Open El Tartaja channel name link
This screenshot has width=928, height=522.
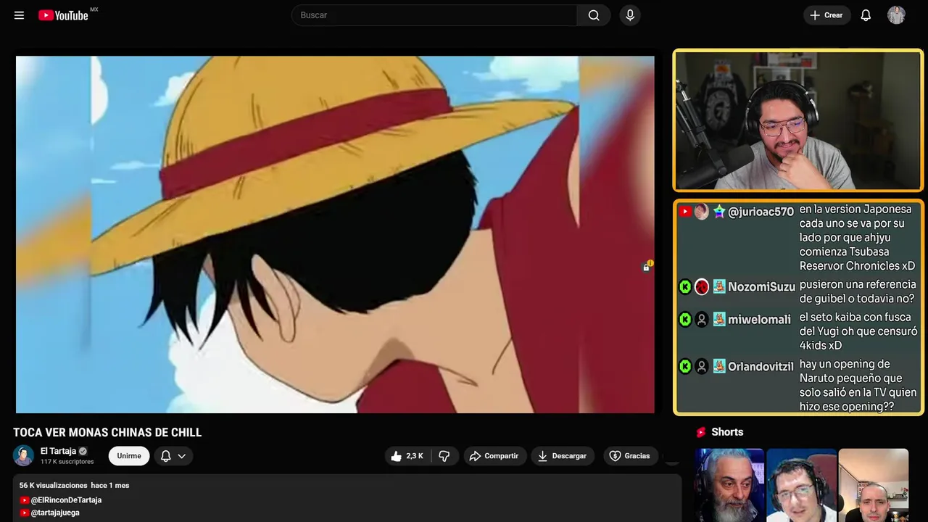(58, 451)
